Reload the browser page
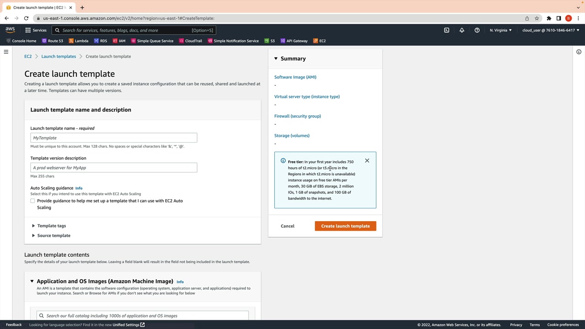 (26, 18)
